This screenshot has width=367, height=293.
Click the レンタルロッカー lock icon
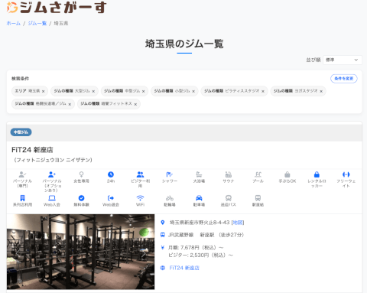click(x=317, y=174)
